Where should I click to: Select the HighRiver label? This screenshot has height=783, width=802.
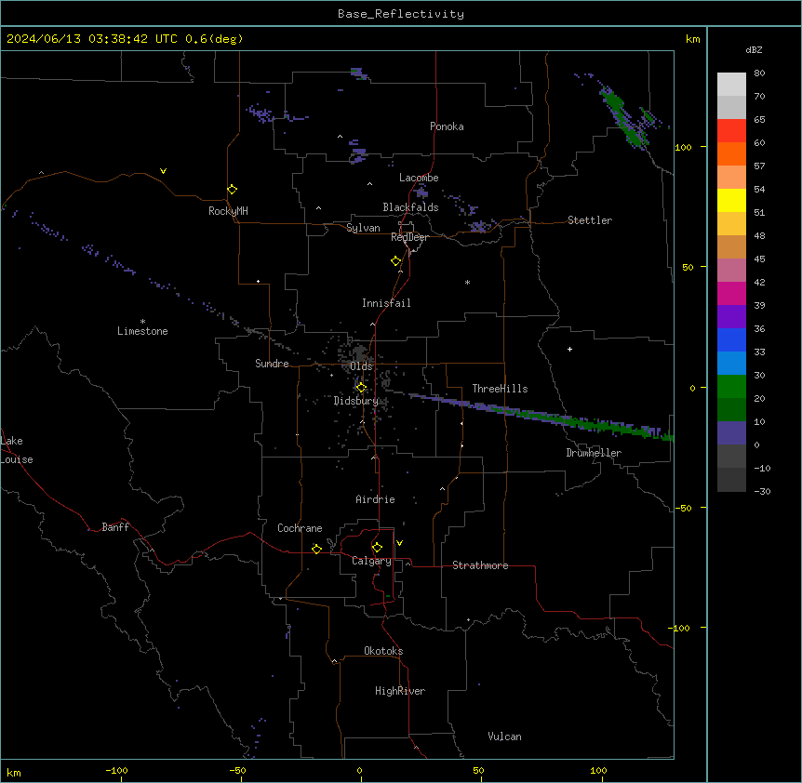pos(400,691)
